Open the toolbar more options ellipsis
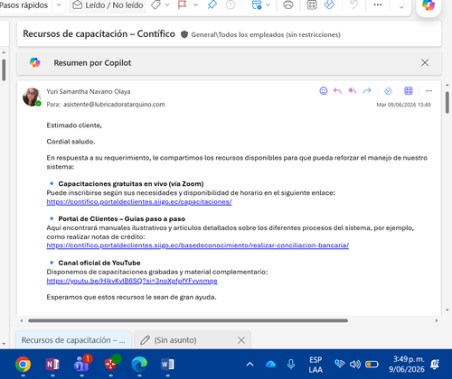 378,5
